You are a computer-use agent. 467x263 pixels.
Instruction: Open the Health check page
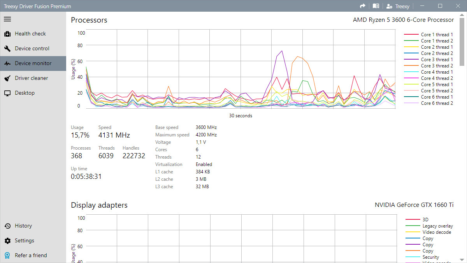coord(30,34)
